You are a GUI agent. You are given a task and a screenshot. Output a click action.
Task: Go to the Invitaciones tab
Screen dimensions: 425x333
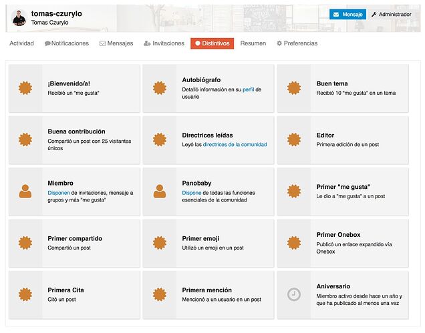164,43
